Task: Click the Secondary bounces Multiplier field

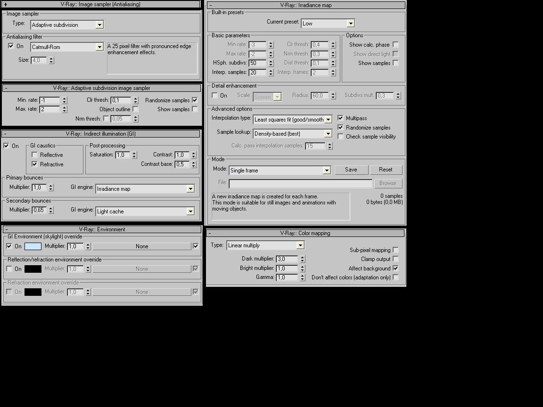Action: pos(40,210)
